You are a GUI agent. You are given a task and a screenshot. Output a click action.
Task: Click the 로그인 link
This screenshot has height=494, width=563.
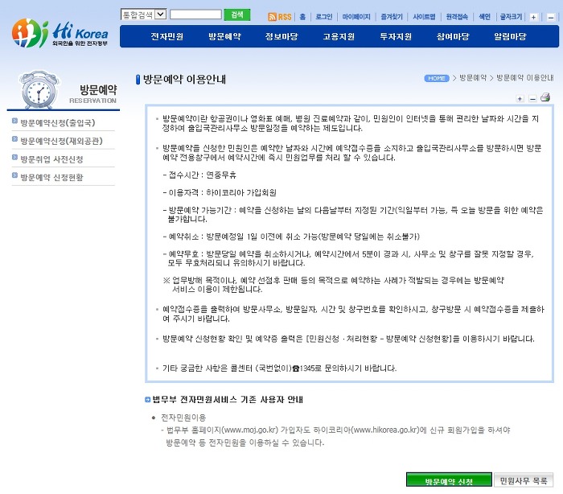(x=324, y=17)
